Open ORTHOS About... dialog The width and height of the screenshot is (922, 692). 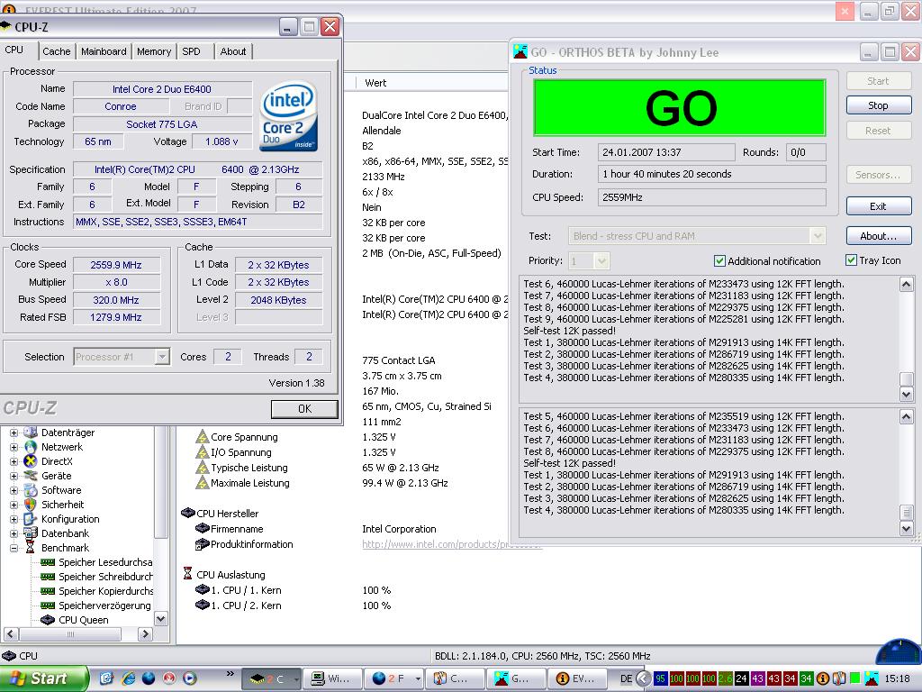[879, 236]
